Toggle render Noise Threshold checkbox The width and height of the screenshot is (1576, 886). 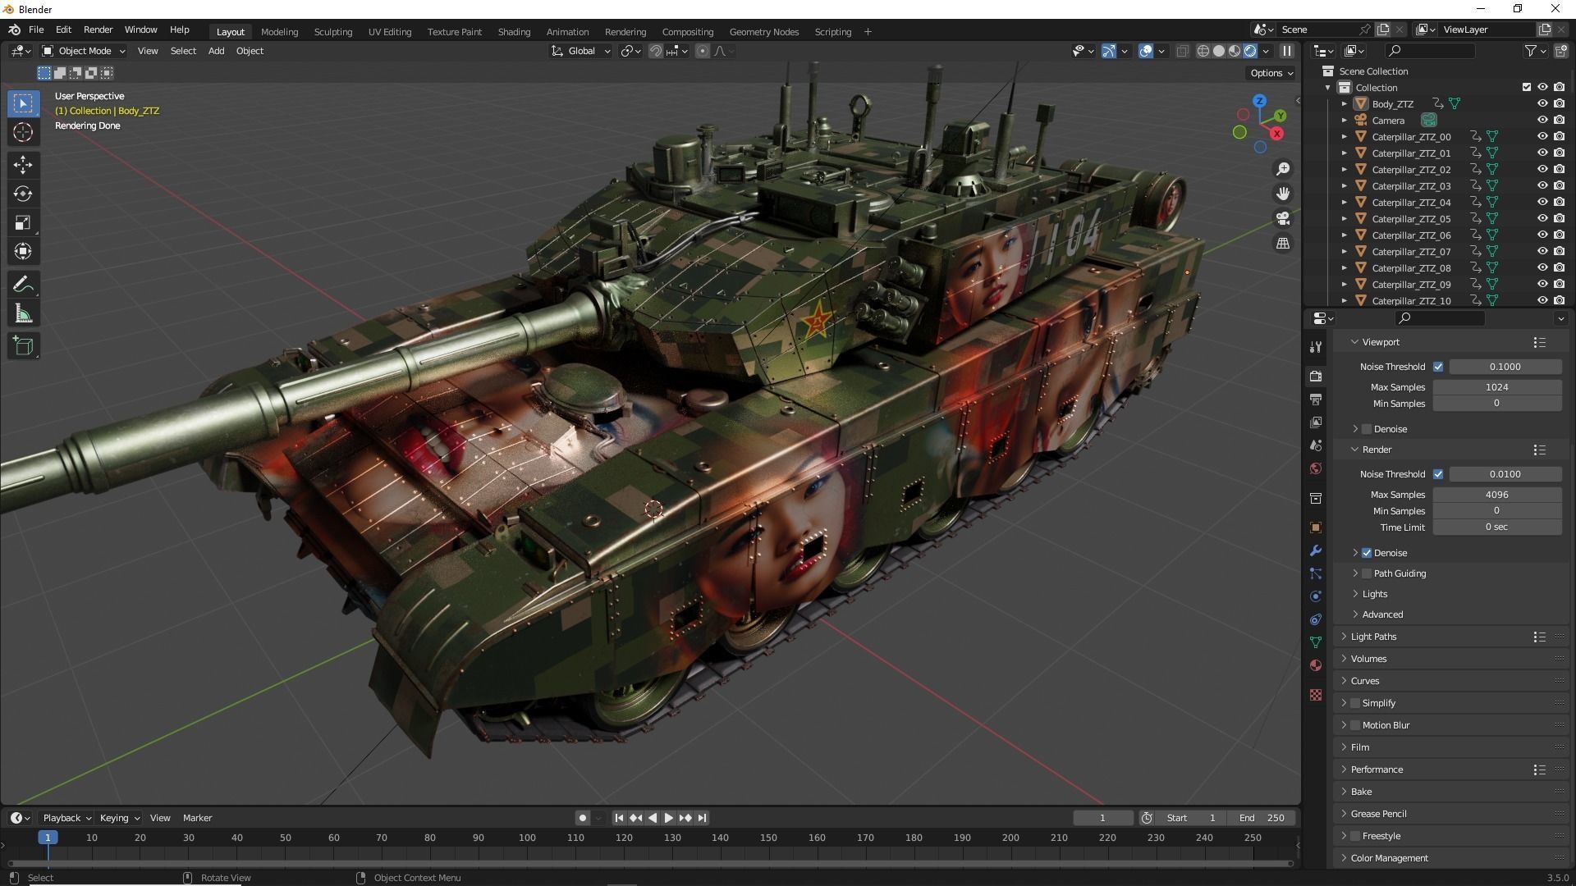pos(1438,474)
